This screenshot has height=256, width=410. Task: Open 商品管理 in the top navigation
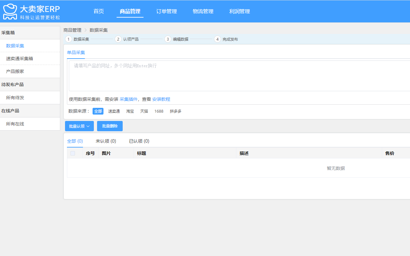click(130, 11)
